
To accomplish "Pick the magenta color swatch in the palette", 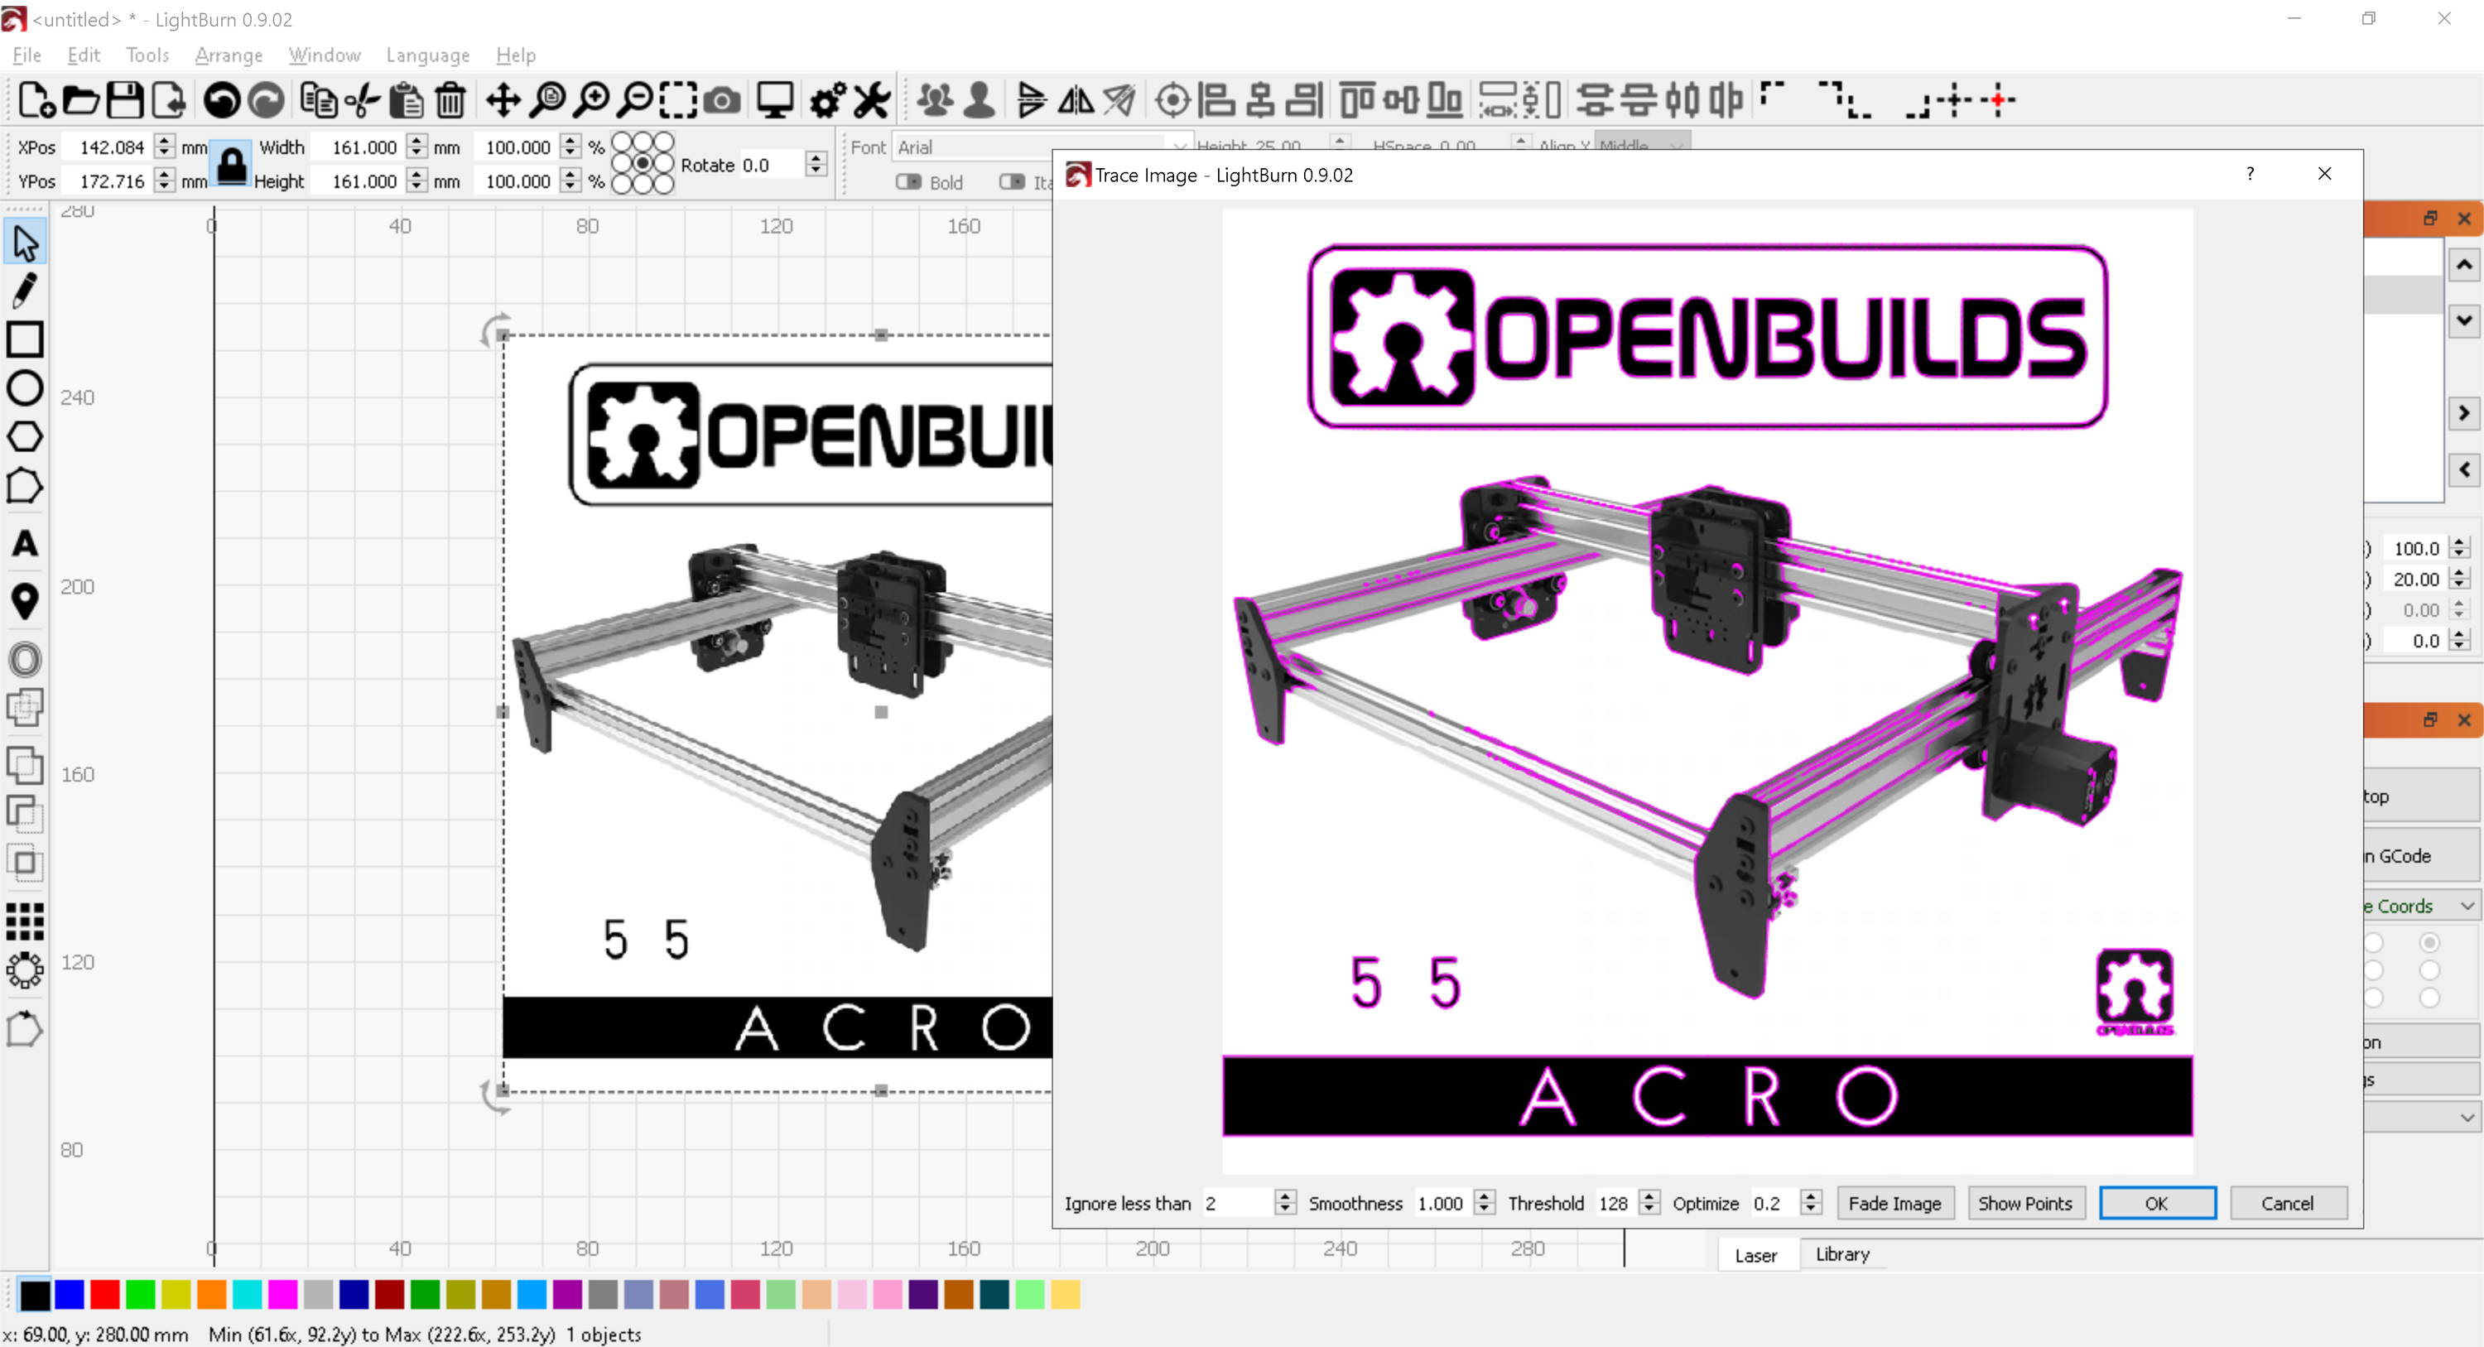I will [x=282, y=1295].
